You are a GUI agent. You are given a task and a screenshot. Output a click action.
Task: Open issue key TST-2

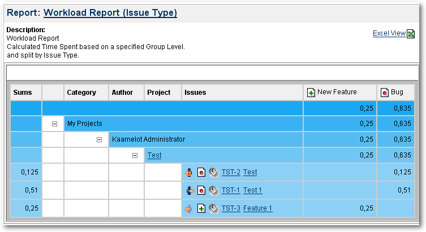coord(231,172)
